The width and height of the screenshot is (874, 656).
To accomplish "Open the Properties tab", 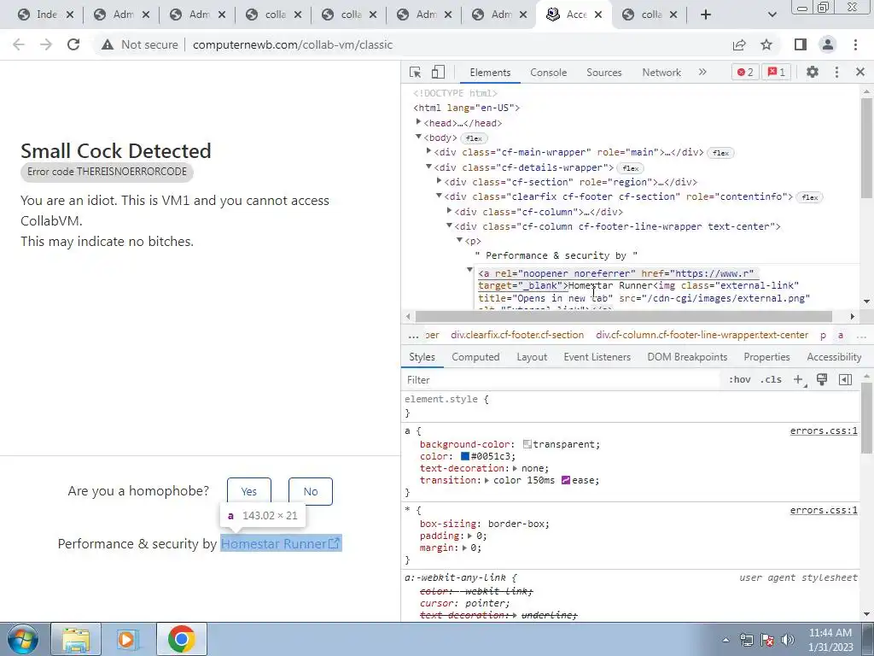I will (766, 357).
